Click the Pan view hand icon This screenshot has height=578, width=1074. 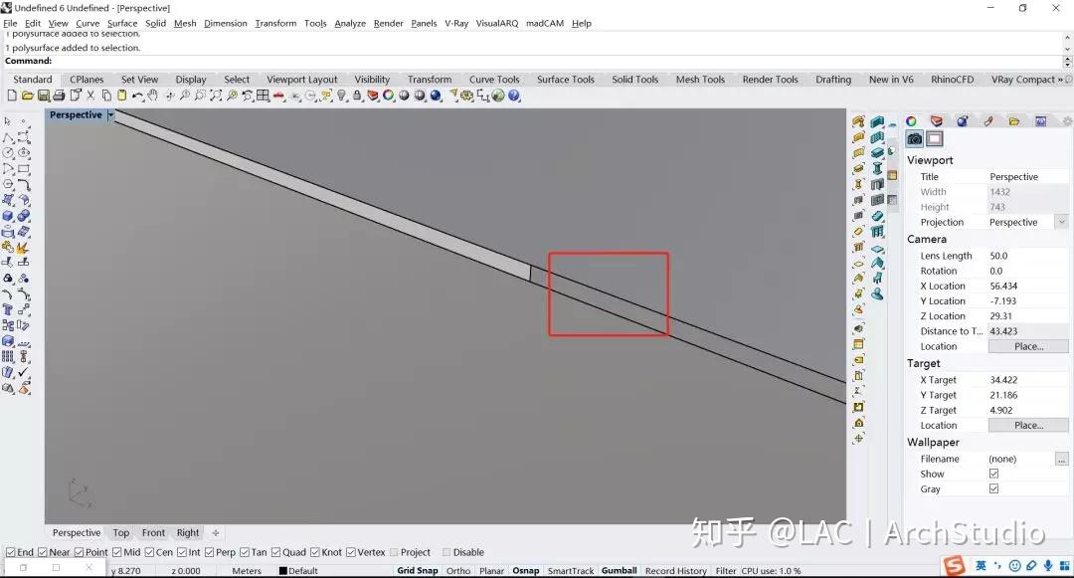(153, 96)
